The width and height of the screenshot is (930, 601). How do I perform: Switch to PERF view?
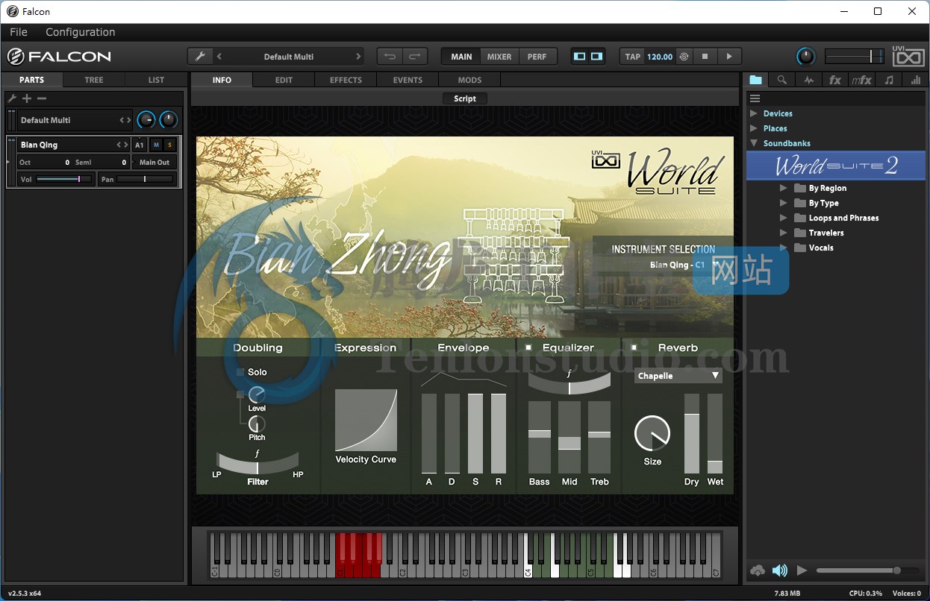coord(537,57)
